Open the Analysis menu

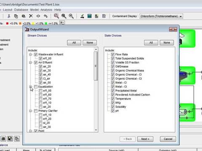46,10
